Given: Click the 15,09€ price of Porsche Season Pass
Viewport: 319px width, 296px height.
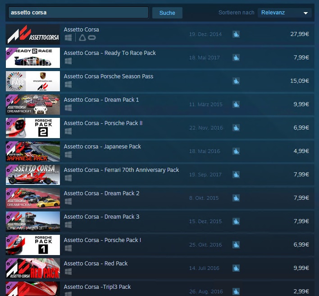Looking at the screenshot, I should coord(300,81).
